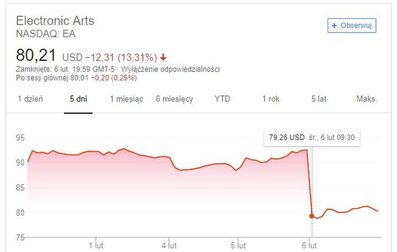The width and height of the screenshot is (397, 252).
Task: Switch to the 5 lat tab
Action: [x=319, y=99]
